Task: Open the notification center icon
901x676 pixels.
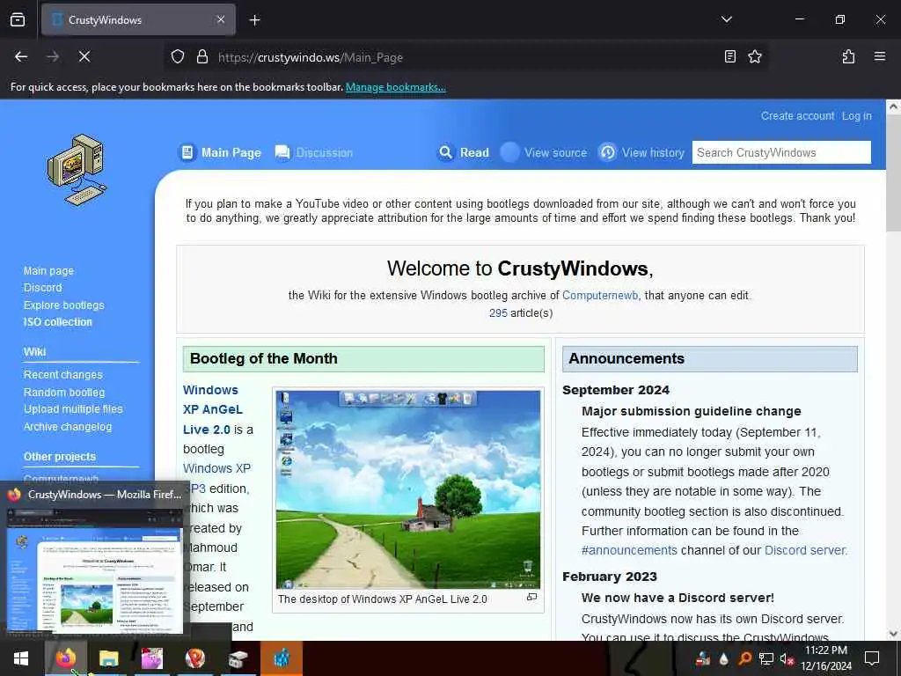Action: [872, 658]
